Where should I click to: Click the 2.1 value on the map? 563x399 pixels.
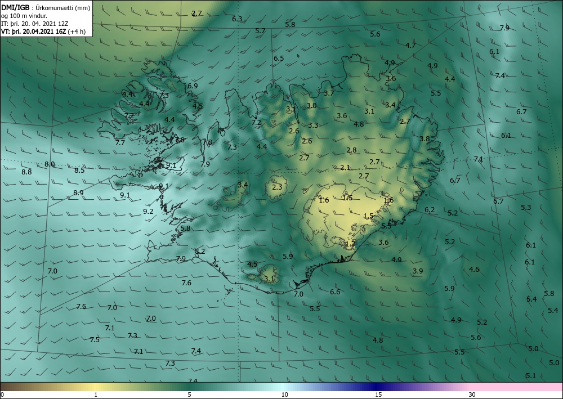coord(345,167)
